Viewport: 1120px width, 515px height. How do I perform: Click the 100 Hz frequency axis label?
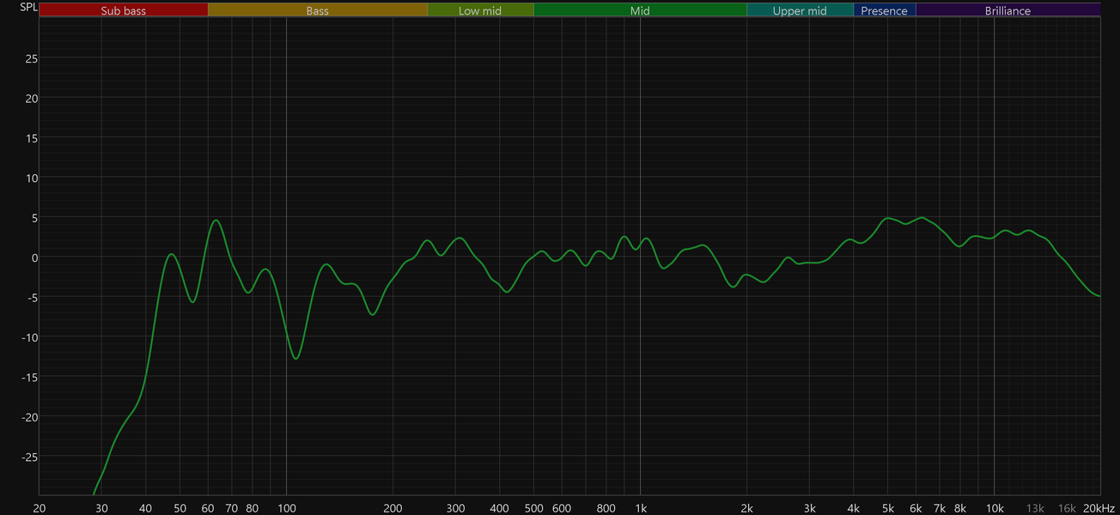(287, 508)
